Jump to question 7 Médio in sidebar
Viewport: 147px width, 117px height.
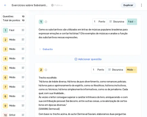click(x=13, y=87)
